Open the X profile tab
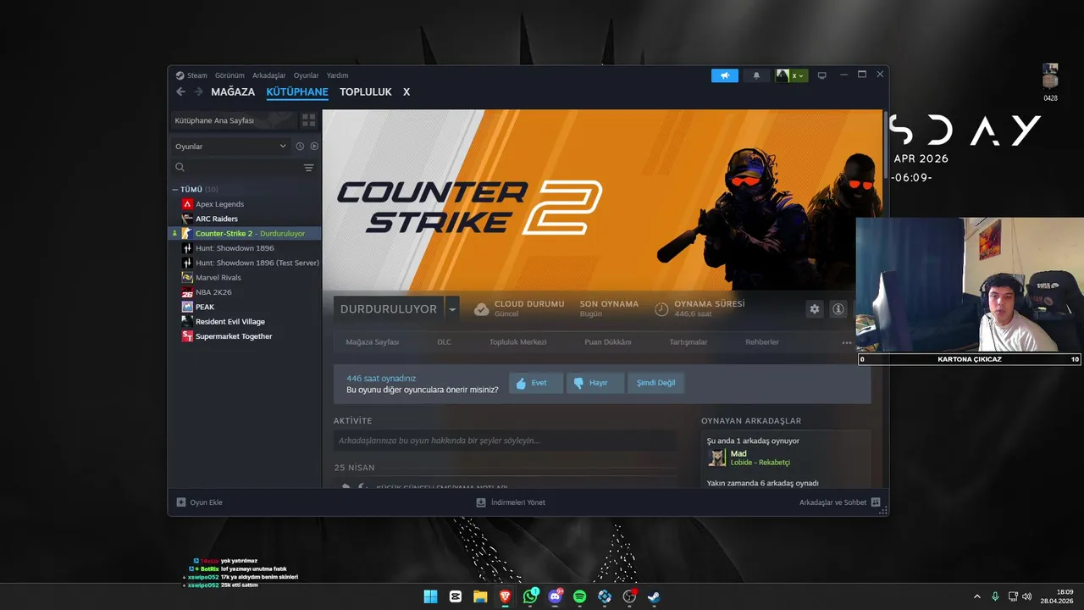This screenshot has width=1084, height=610. [406, 91]
